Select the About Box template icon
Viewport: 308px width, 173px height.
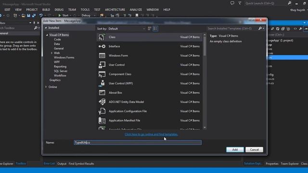pos(102,93)
